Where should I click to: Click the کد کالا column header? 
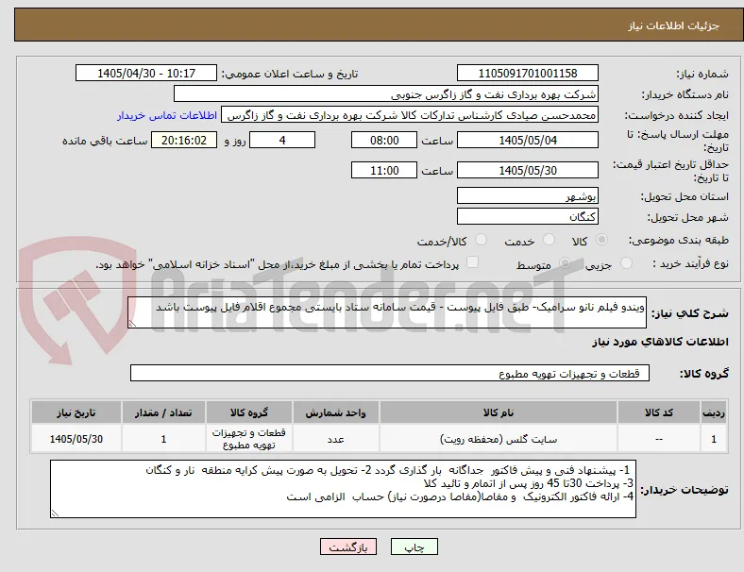[x=659, y=412]
